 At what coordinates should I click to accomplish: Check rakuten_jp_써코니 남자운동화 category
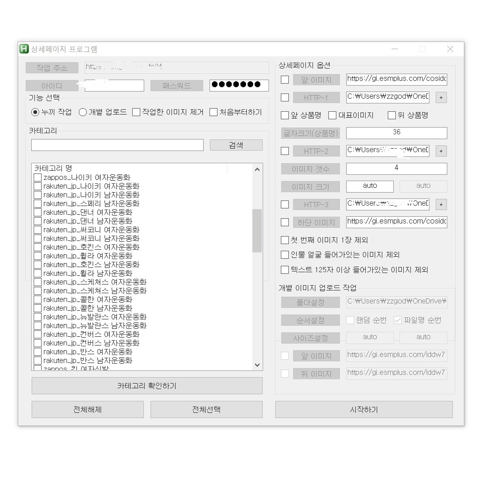pyautogui.click(x=38, y=238)
